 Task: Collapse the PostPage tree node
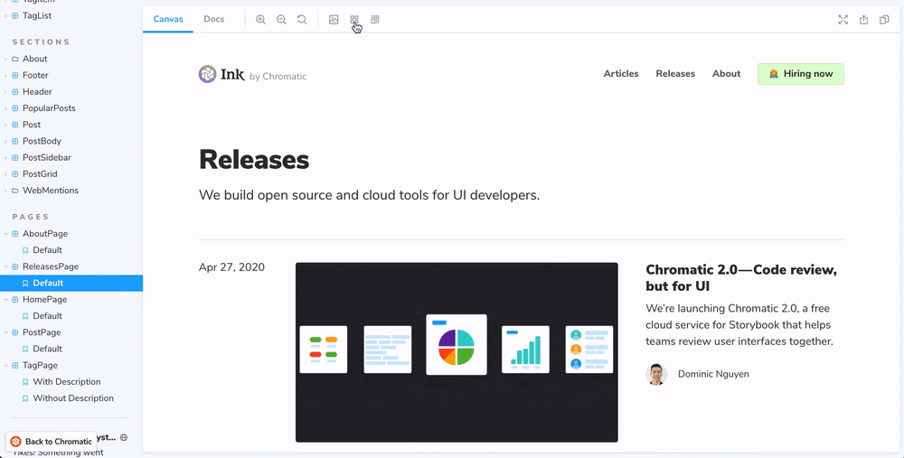pyautogui.click(x=5, y=332)
